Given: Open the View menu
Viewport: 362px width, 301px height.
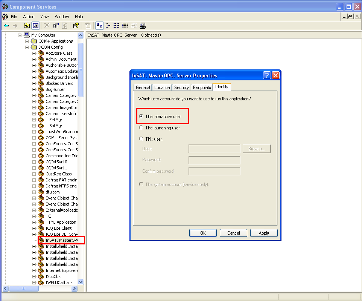Looking at the screenshot, I should [x=44, y=17].
